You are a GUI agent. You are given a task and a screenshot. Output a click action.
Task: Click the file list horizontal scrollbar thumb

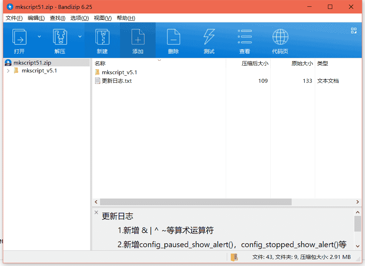[x=196, y=202]
